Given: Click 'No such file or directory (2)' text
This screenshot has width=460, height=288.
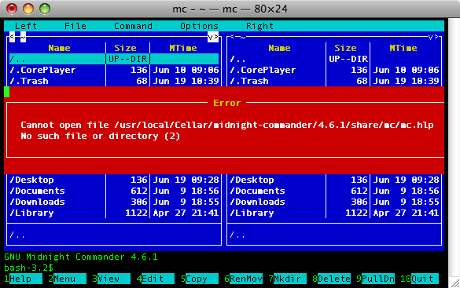Looking at the screenshot, I should [101, 136].
